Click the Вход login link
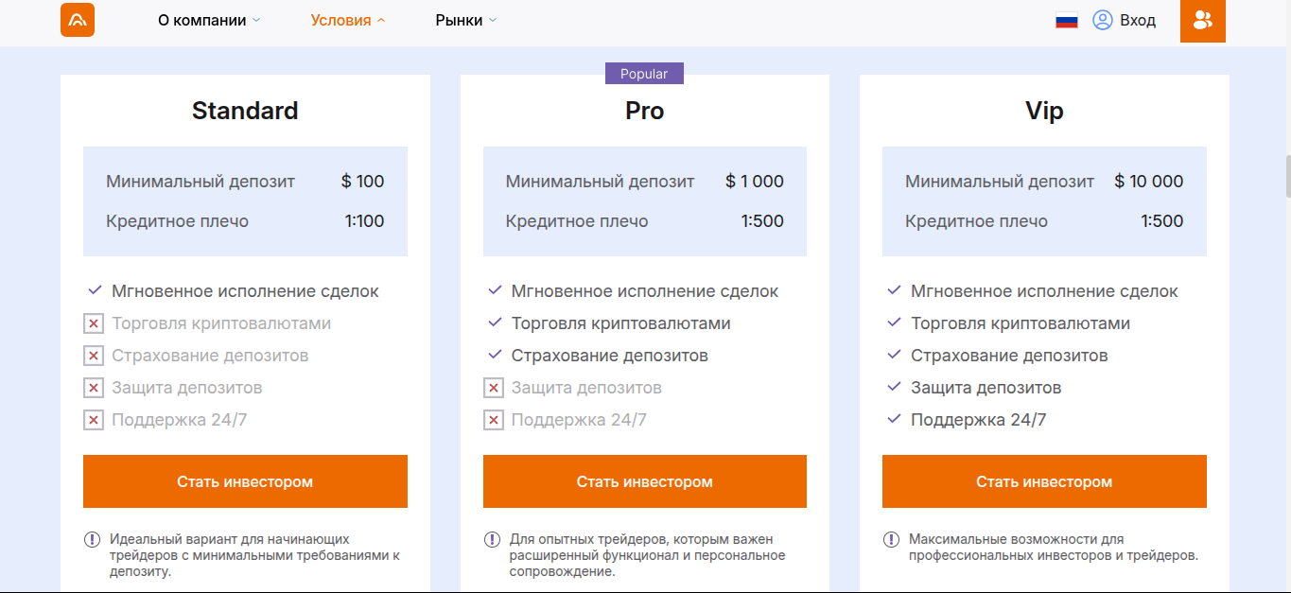The height and width of the screenshot is (593, 1291). (1138, 20)
